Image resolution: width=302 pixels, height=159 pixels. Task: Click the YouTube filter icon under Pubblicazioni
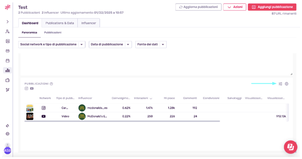pos(32,88)
